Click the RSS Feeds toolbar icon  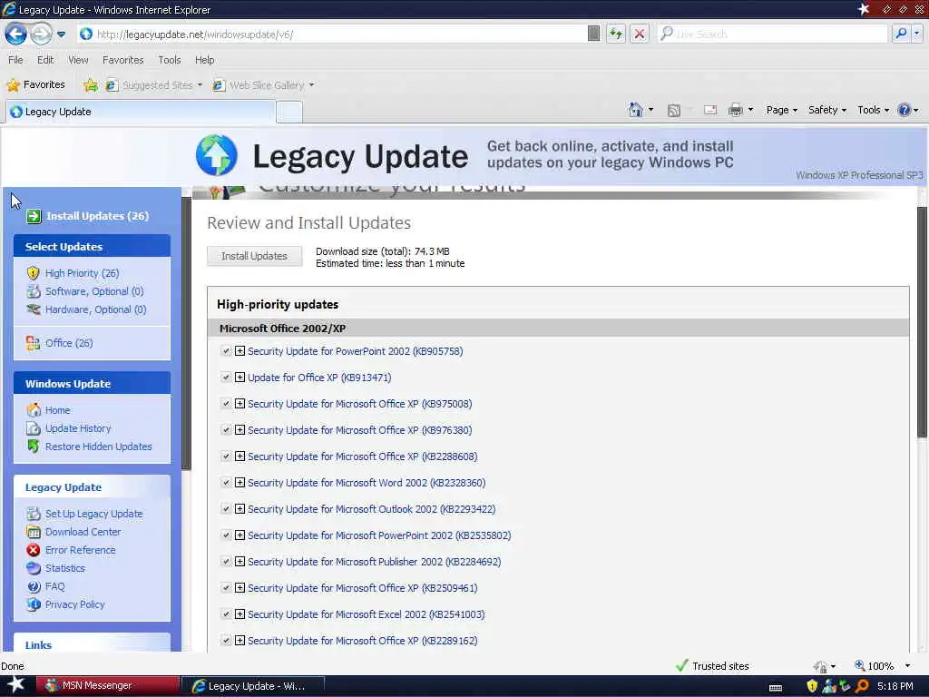coord(674,110)
